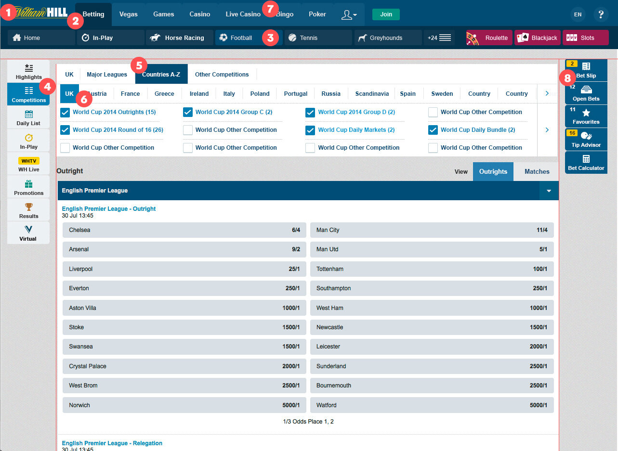Bet on Watford at 5000/1
Screen dimensions: 618x451
pos(432,405)
